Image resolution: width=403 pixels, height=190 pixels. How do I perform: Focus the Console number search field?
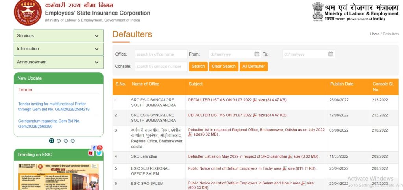tap(161, 67)
